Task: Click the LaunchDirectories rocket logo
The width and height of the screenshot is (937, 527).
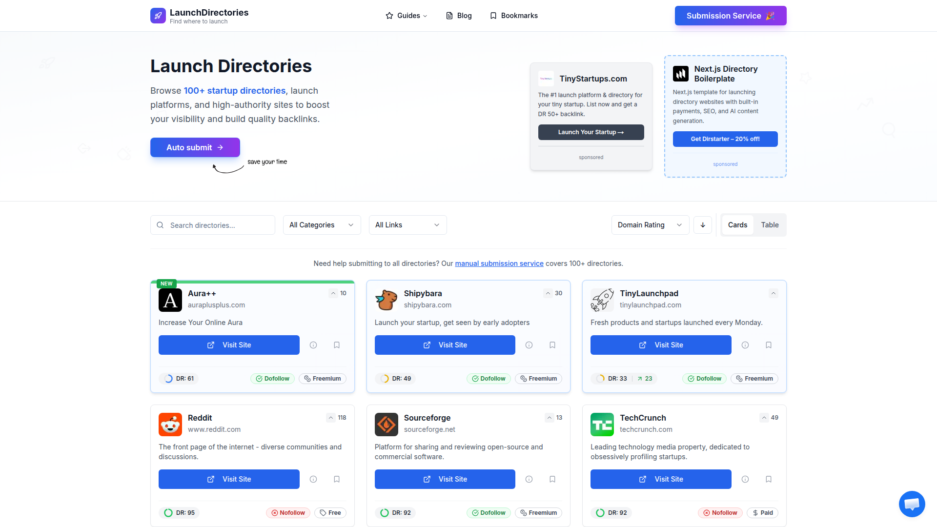Action: (158, 15)
